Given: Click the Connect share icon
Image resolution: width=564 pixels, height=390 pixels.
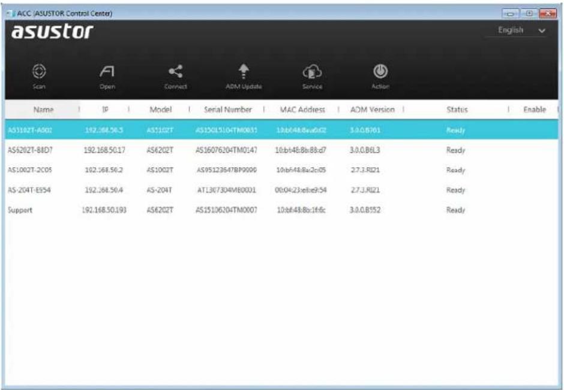Looking at the screenshot, I should pos(176,71).
